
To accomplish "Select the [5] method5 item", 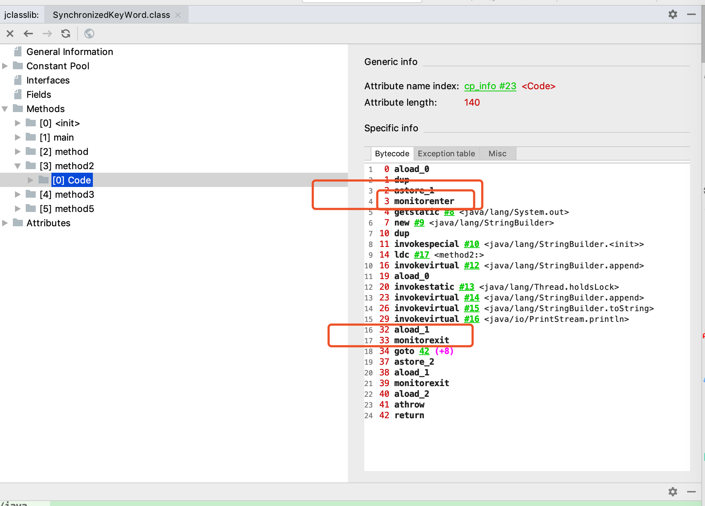I will 67,209.
